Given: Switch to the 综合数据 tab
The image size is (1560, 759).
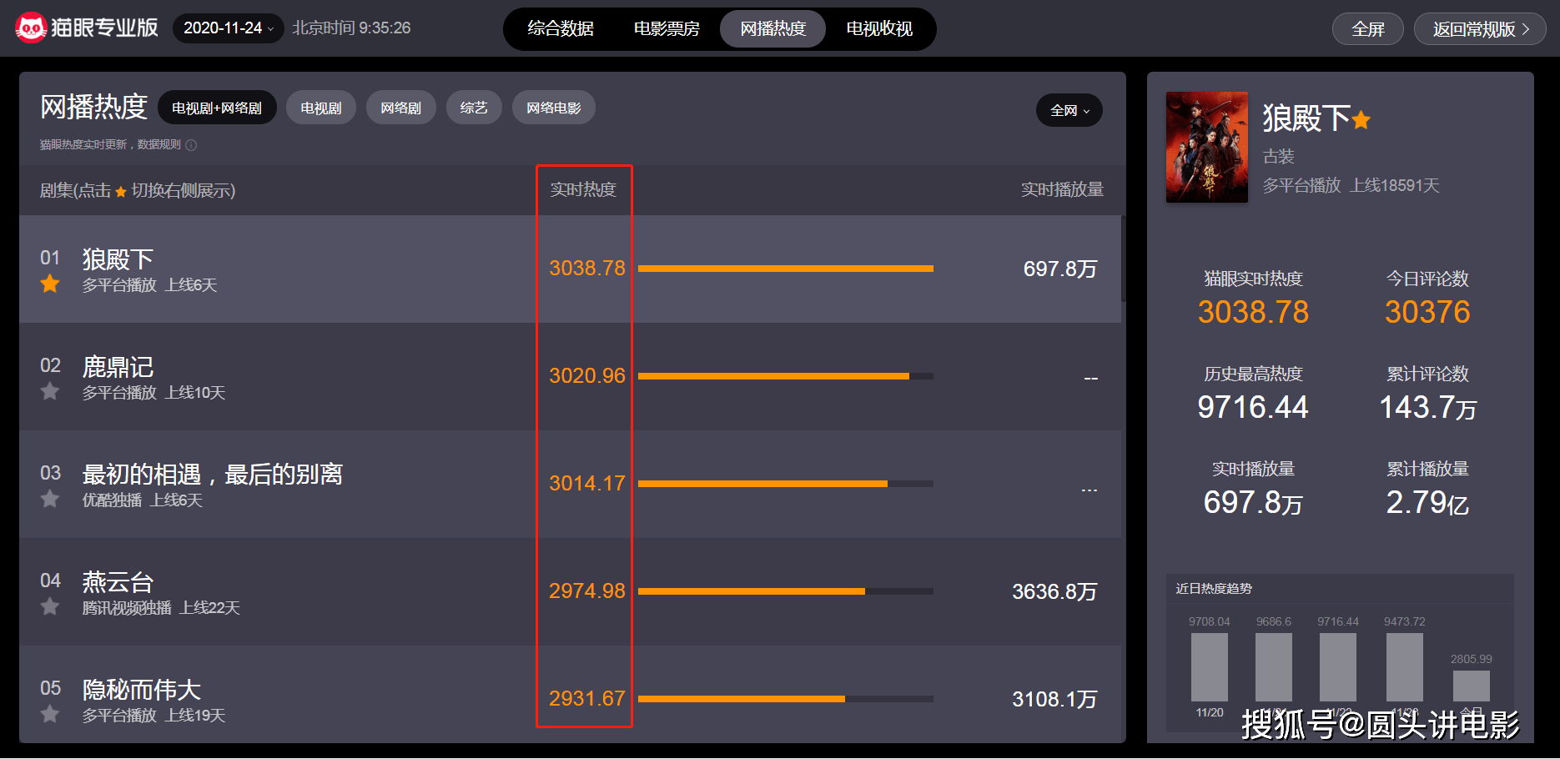Looking at the screenshot, I should (x=561, y=28).
